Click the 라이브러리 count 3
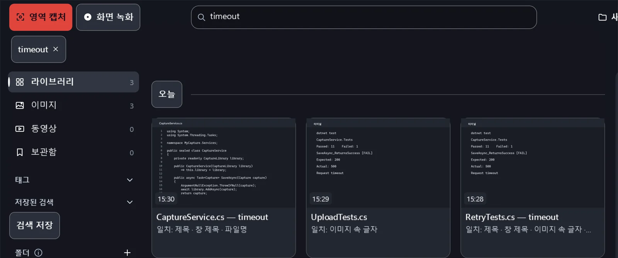The width and height of the screenshot is (618, 258). [x=132, y=82]
